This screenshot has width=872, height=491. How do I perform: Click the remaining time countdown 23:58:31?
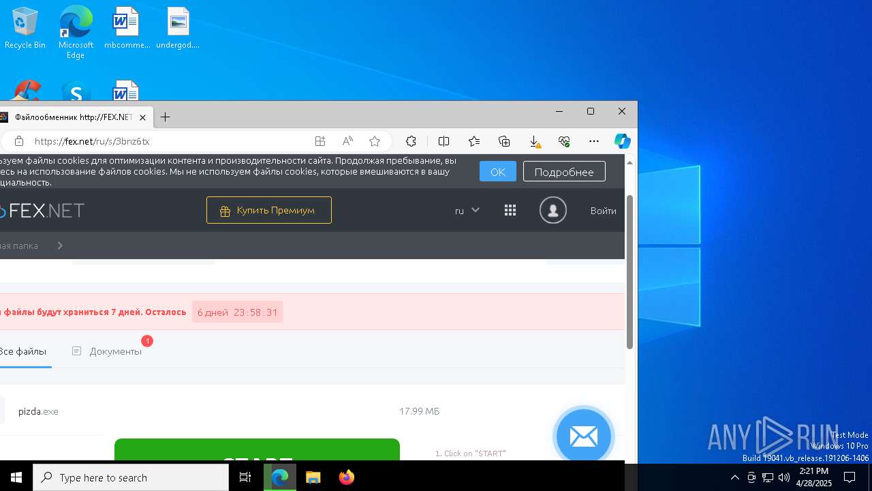click(x=255, y=312)
